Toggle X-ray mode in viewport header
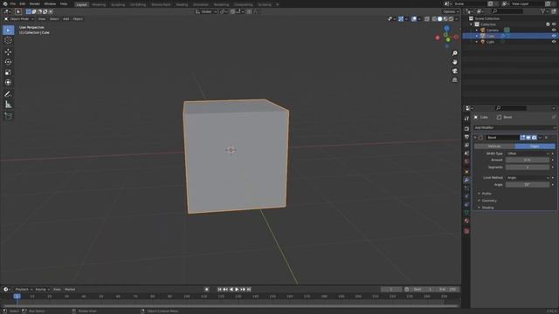 (427, 19)
